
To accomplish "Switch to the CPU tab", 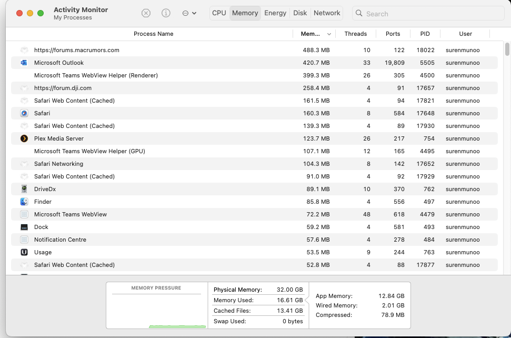I will (219, 13).
